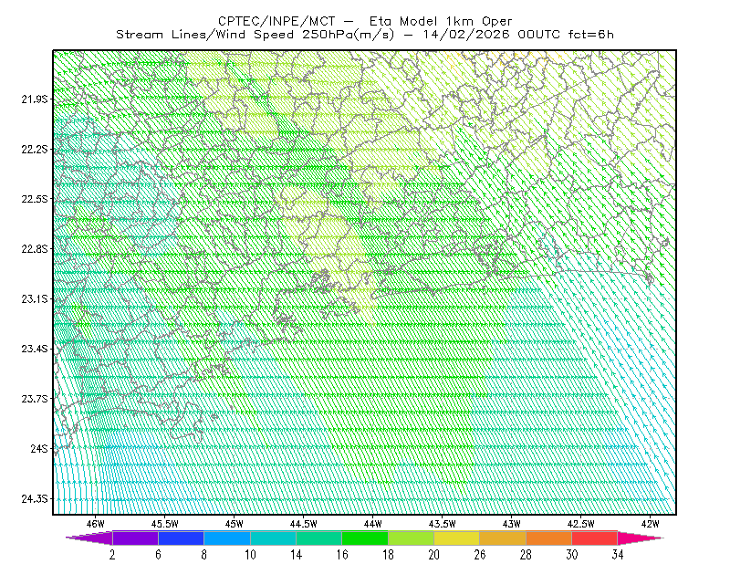The height and width of the screenshot is (564, 730).
Task: Click the 23.1S latitude axis label
Action: click(35, 299)
